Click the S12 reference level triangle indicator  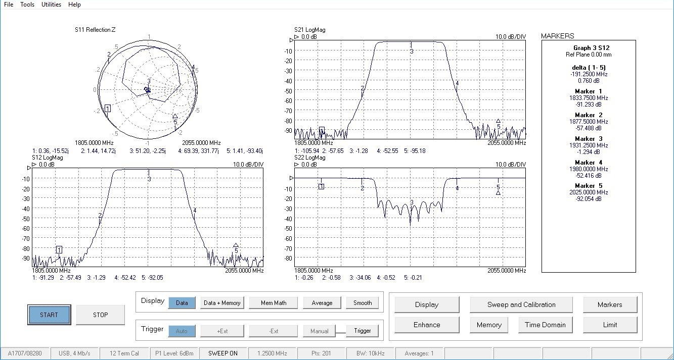click(x=29, y=167)
